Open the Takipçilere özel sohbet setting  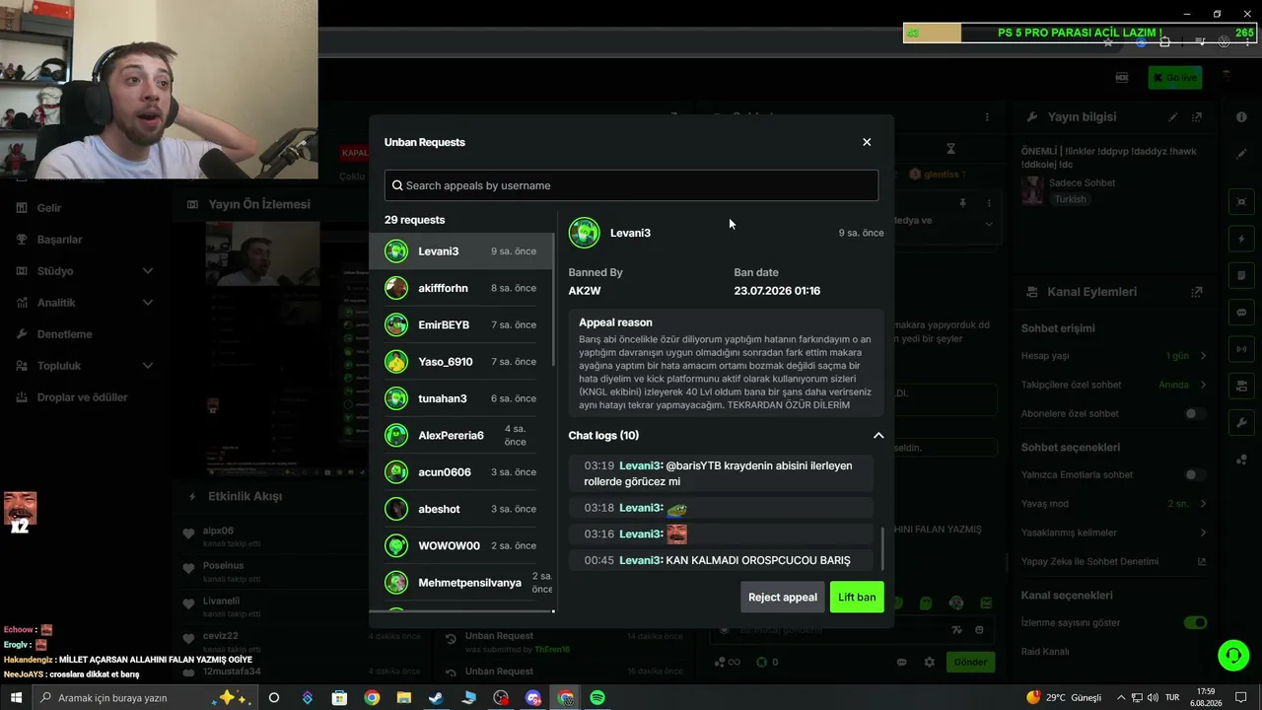[1114, 385]
